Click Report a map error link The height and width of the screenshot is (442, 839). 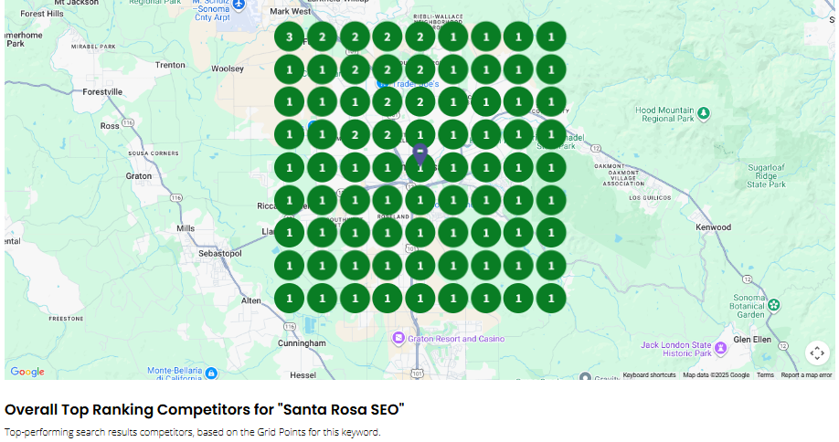pos(806,375)
